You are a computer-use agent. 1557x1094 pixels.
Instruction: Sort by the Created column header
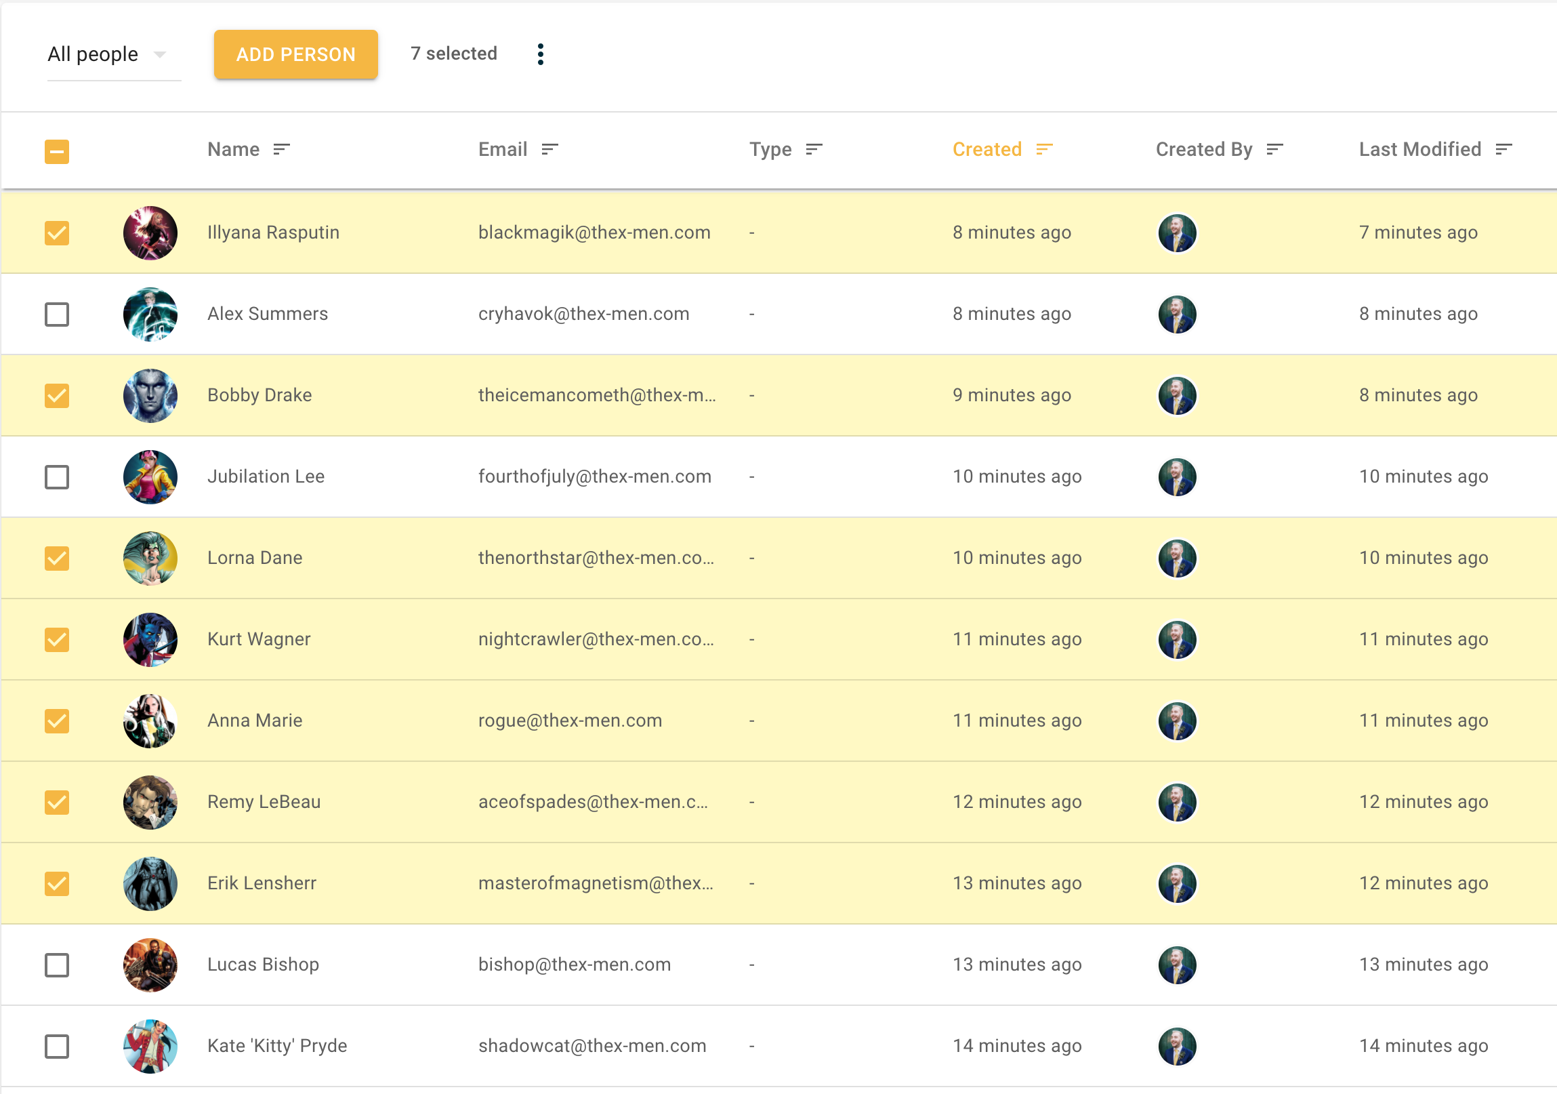(x=987, y=149)
